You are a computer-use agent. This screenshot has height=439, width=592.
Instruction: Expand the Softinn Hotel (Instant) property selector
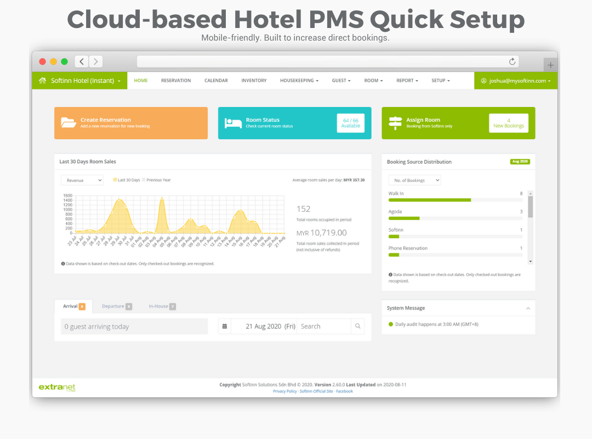coord(80,81)
